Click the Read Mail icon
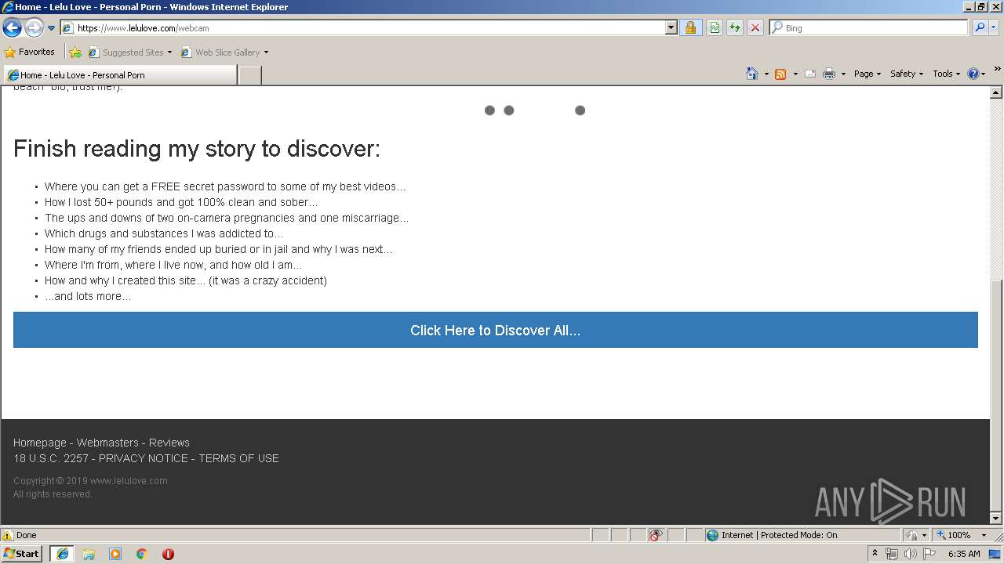 coord(810,74)
